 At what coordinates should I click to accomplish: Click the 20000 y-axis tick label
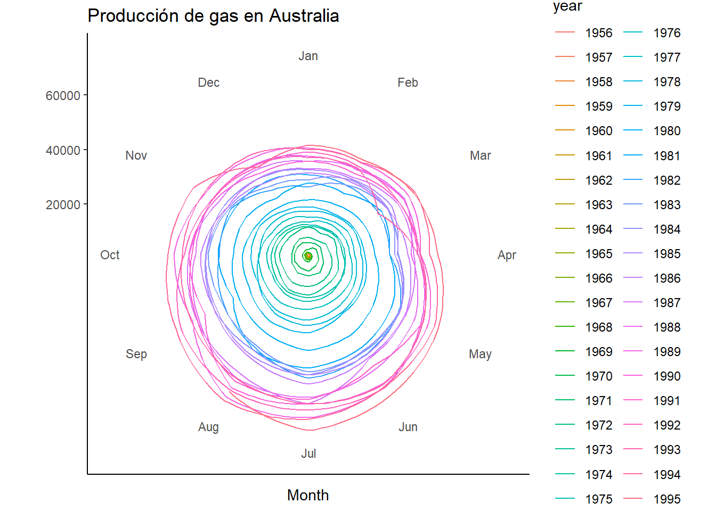pos(63,205)
